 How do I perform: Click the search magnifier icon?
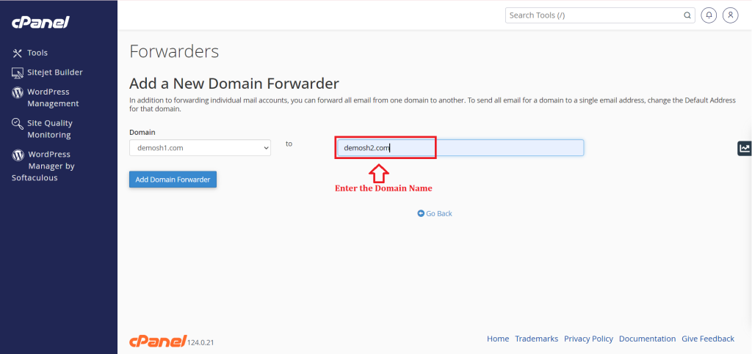(687, 15)
